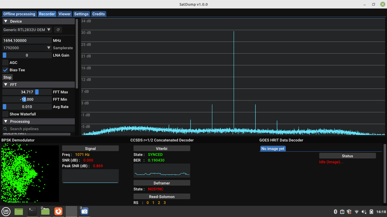Open the Linux Mint menu
Viewport: 387px width, 217px height.
6,211
